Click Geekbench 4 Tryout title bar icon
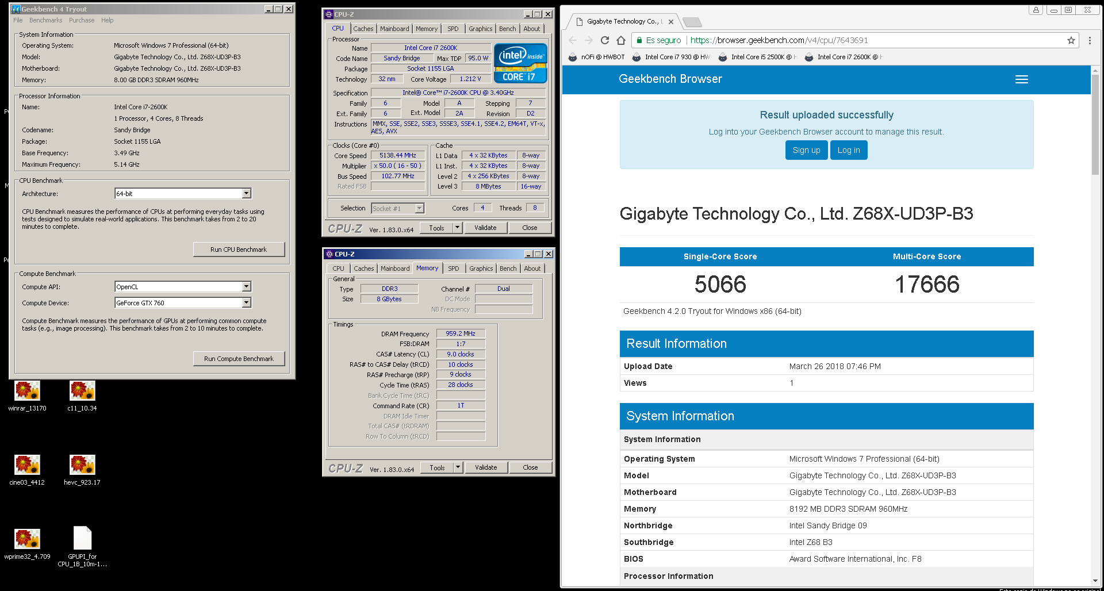The image size is (1104, 591). [x=16, y=9]
